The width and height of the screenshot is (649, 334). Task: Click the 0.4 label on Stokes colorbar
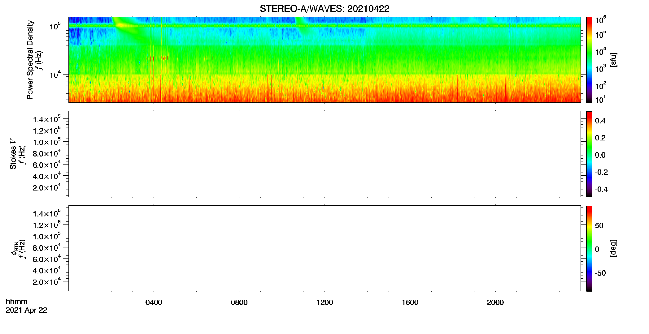click(600, 121)
